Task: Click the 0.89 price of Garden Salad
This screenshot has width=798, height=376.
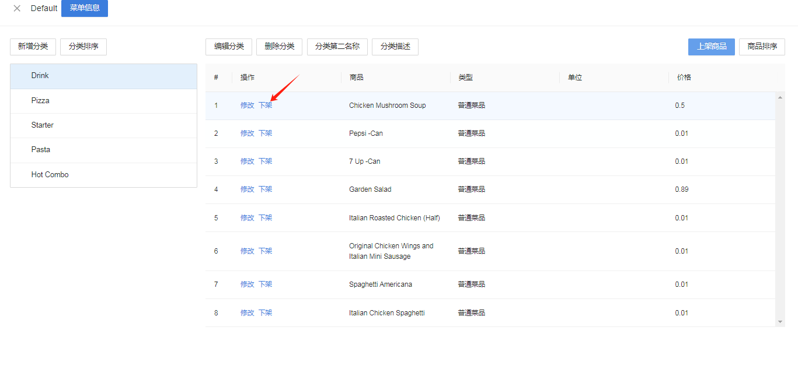Action: coord(682,189)
